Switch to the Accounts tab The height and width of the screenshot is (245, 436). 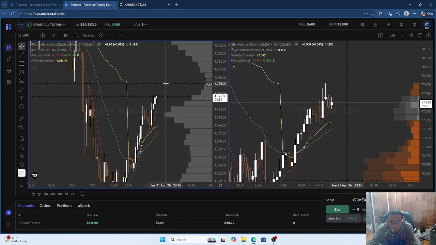click(x=26, y=206)
